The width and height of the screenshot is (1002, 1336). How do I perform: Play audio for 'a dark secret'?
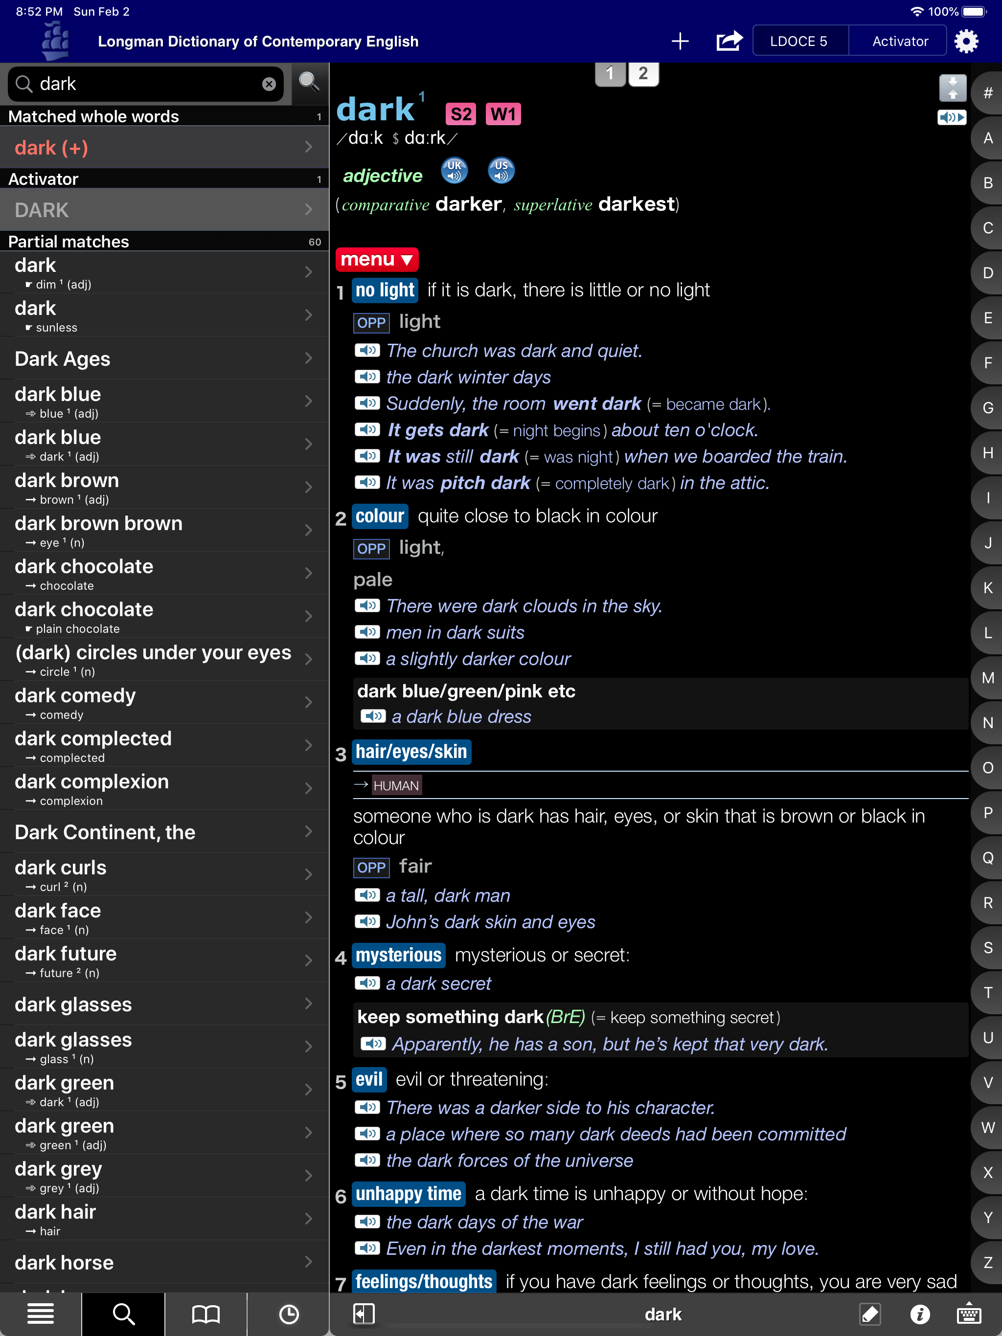(367, 983)
